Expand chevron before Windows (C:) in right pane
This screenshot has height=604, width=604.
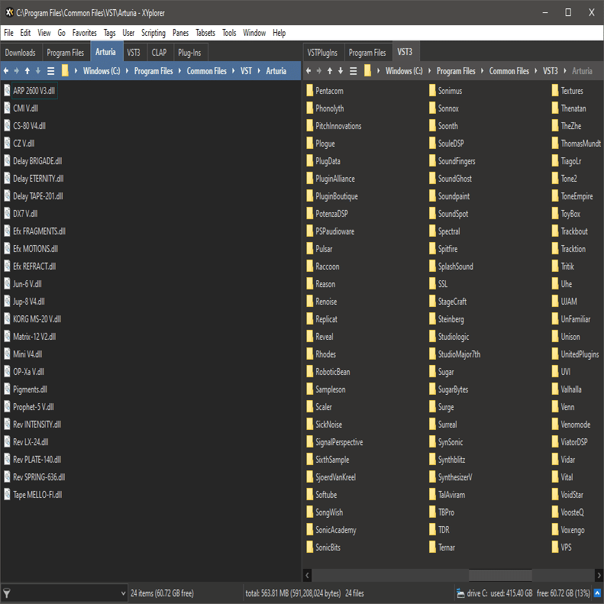378,71
